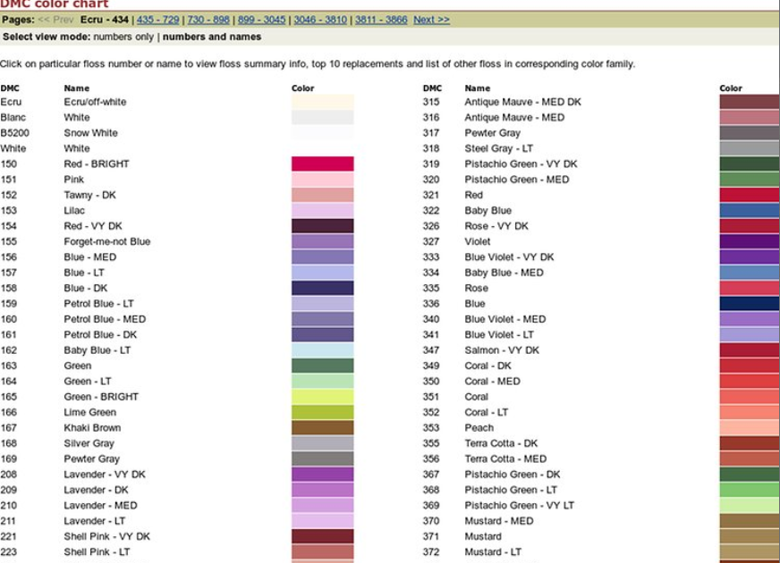Open the Baby Blue name in row 322
The height and width of the screenshot is (563, 780).
click(x=488, y=211)
